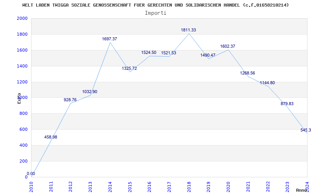Click the Euro y-axis title
This screenshot has height=194, width=311.
coord(19,98)
